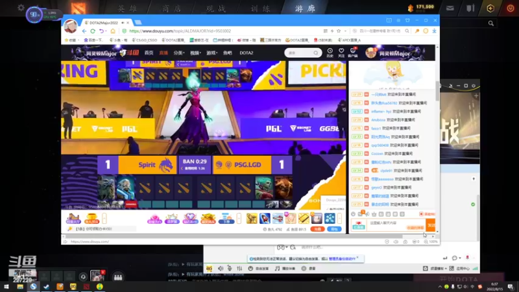The image size is (519, 292).
Task: Expand arrow after the task hall icons
Action: click(x=104, y=219)
